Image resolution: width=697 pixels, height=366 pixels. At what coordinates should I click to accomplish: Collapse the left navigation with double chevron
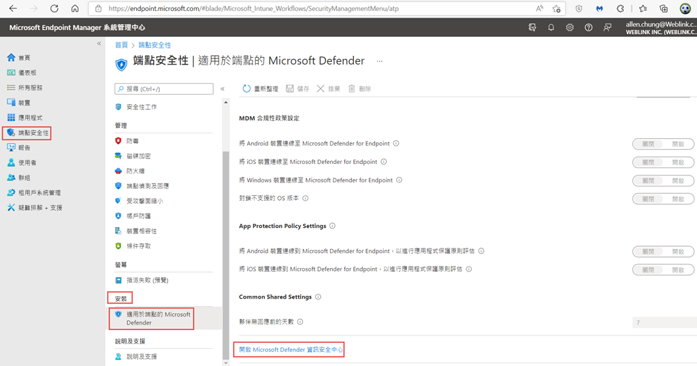(x=99, y=44)
